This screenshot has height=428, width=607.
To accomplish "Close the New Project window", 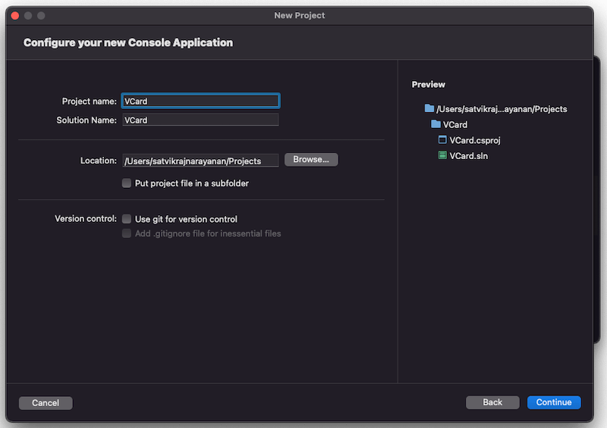I will tap(15, 15).
